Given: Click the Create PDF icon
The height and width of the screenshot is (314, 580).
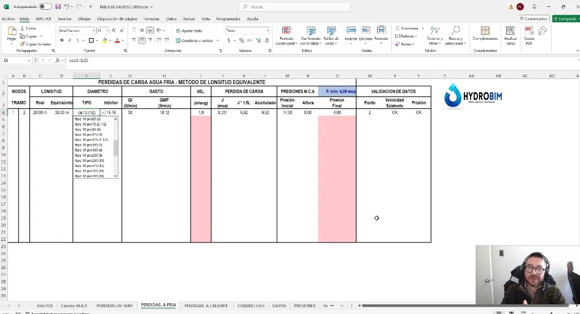Looking at the screenshot, I should pos(529,35).
